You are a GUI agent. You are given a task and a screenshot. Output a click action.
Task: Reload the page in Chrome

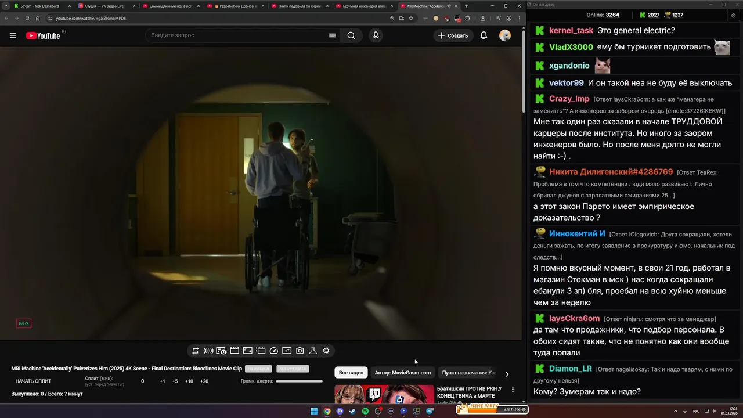click(27, 18)
